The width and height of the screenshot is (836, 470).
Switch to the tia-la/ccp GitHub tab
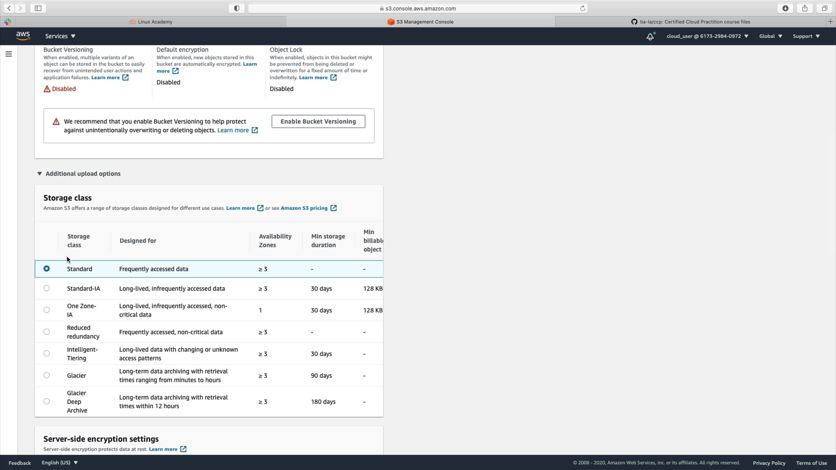pyautogui.click(x=690, y=21)
